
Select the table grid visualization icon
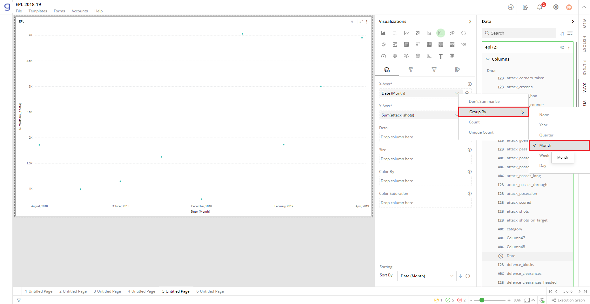point(429,44)
